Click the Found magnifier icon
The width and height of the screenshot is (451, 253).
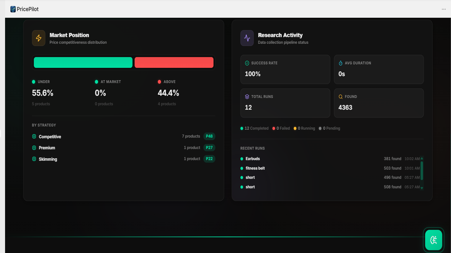[341, 97]
